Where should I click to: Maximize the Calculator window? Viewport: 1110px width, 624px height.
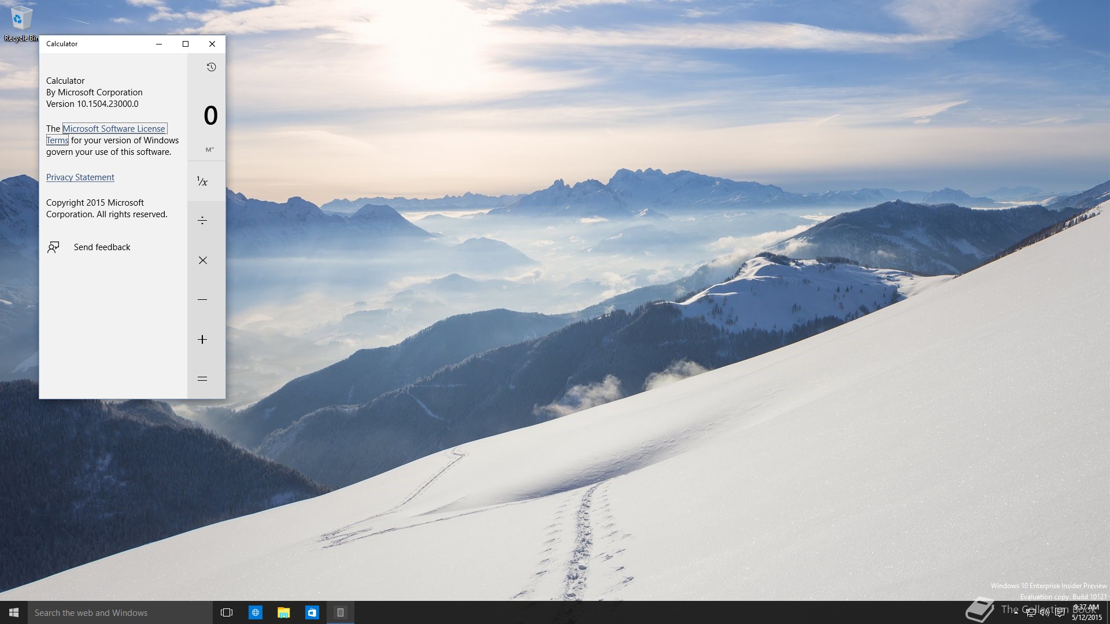pyautogui.click(x=186, y=44)
